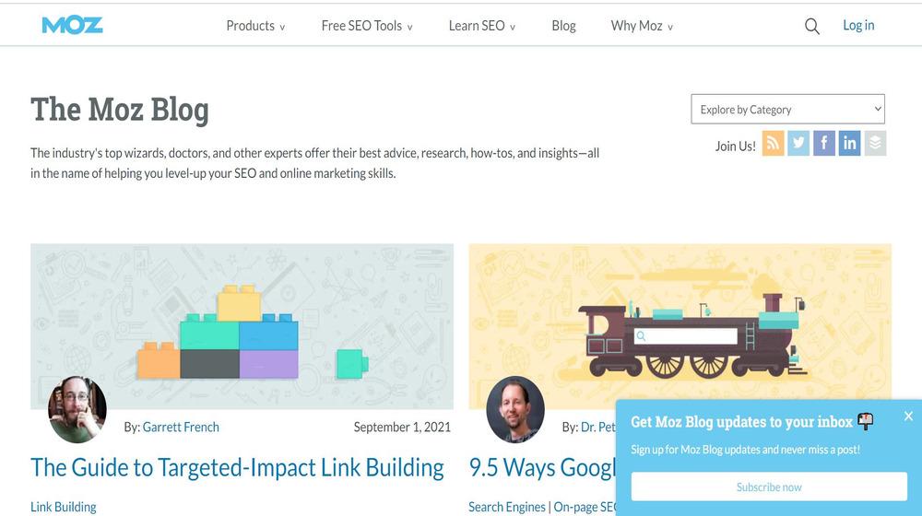Select the Link Building category link
922x516 pixels.
point(64,507)
